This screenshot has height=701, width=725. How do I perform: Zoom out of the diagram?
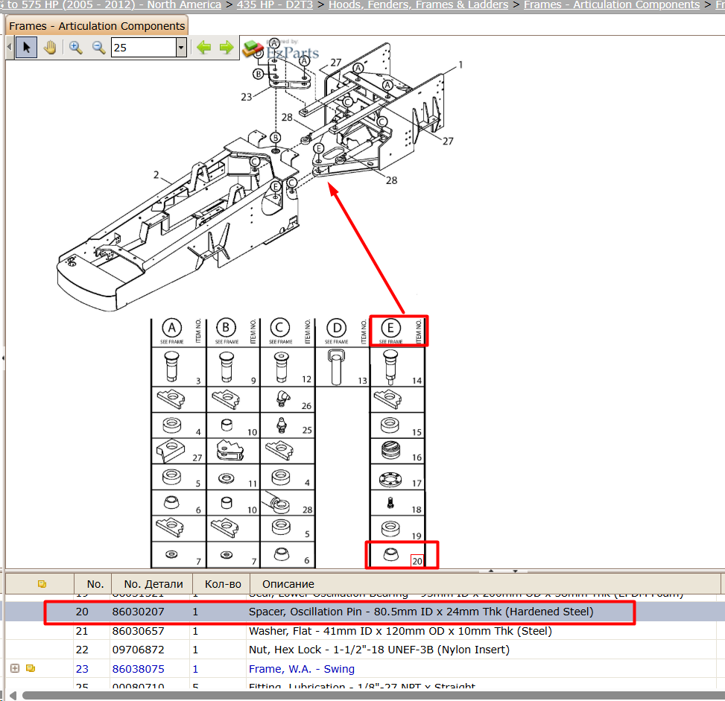[x=98, y=47]
